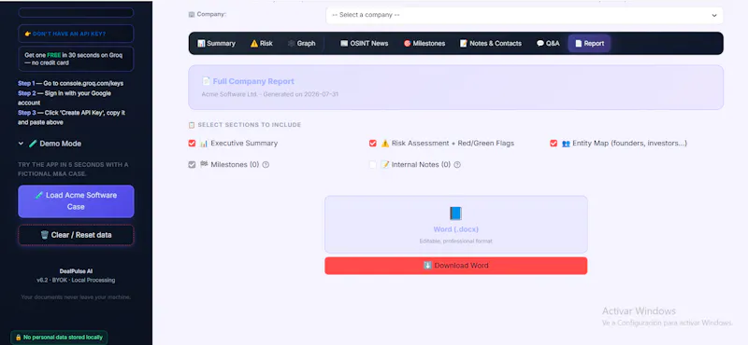Toggle the Milestones (0) checkbox

(x=192, y=165)
